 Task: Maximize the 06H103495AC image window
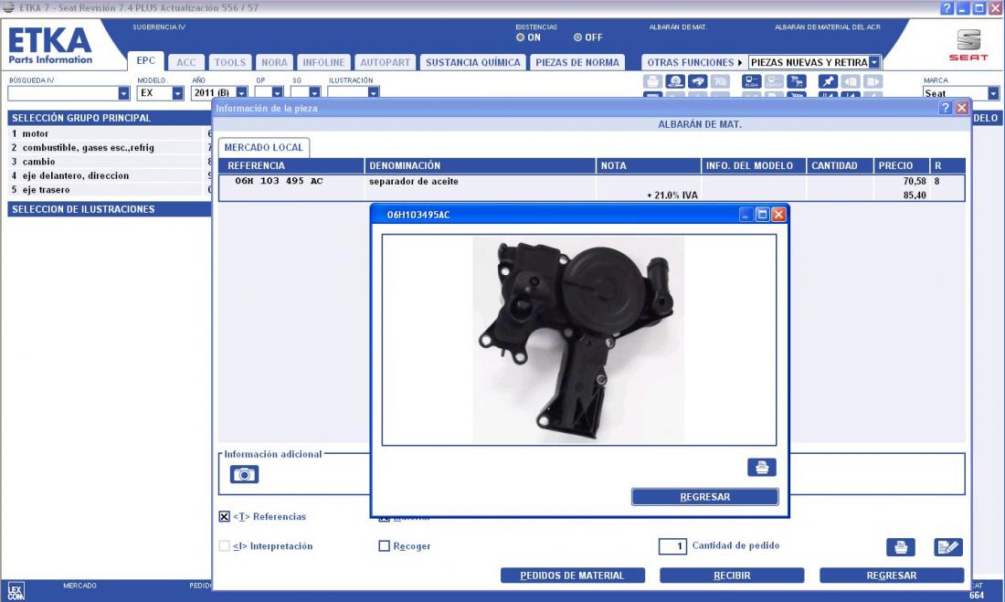point(762,214)
